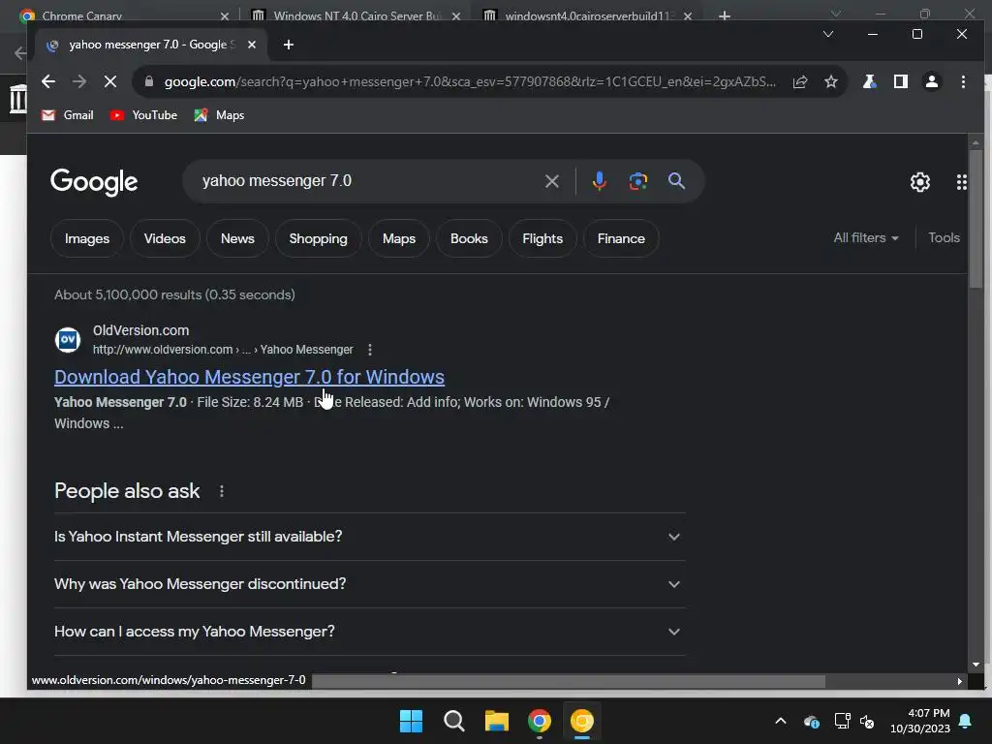Click the OldVersion.com site favicon
Screen dimensions: 992x744
coord(68,340)
